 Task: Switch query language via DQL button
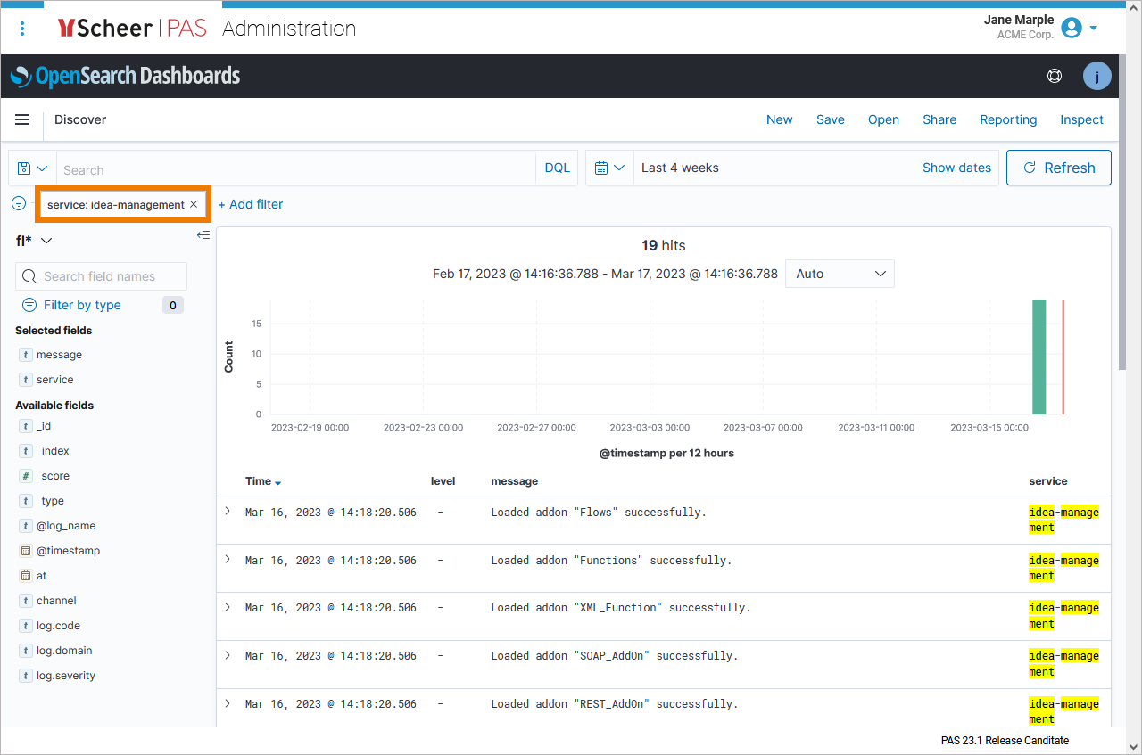coord(557,168)
